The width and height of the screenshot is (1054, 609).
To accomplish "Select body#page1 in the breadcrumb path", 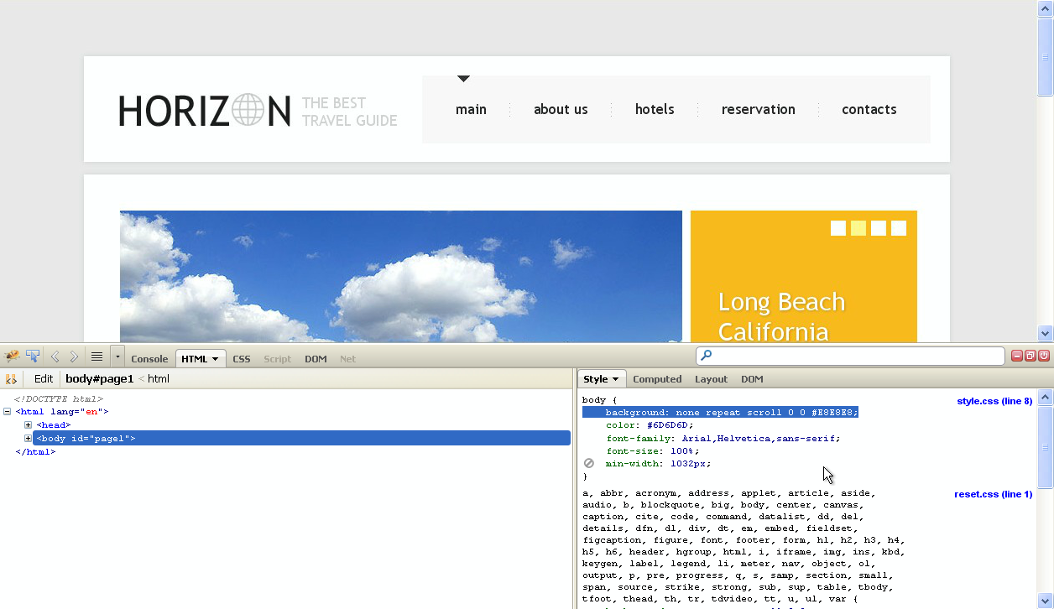I will click(100, 379).
